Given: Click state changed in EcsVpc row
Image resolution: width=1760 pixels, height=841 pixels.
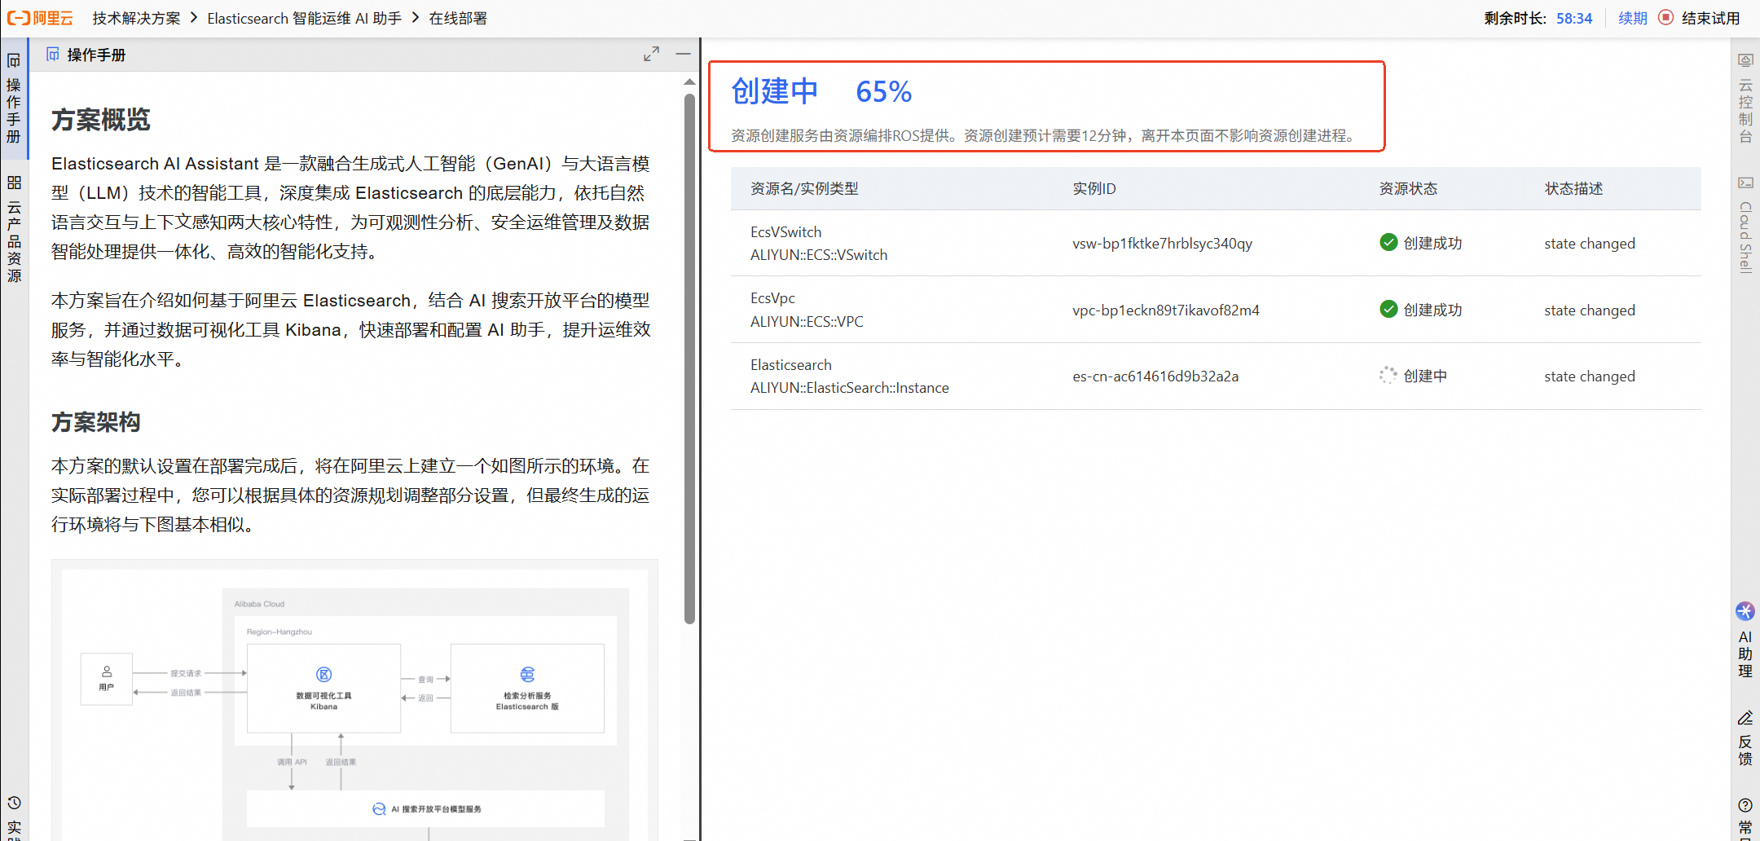Looking at the screenshot, I should (1590, 310).
